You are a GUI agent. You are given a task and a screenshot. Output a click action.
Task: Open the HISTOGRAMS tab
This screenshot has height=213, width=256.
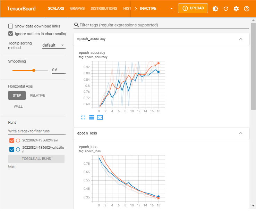pos(127,8)
